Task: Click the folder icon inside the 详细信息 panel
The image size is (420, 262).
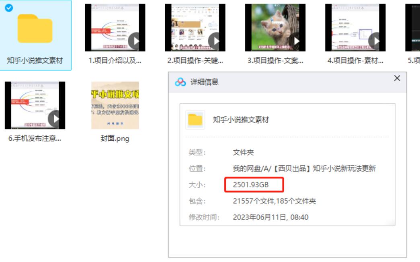Action: pos(195,120)
